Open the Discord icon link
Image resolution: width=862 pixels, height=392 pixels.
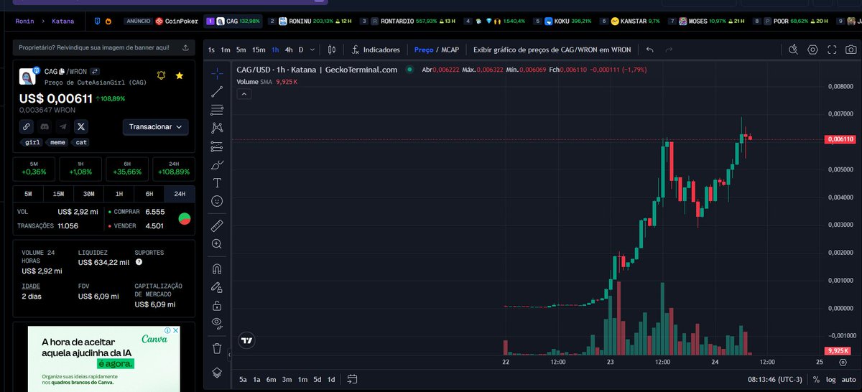click(45, 126)
